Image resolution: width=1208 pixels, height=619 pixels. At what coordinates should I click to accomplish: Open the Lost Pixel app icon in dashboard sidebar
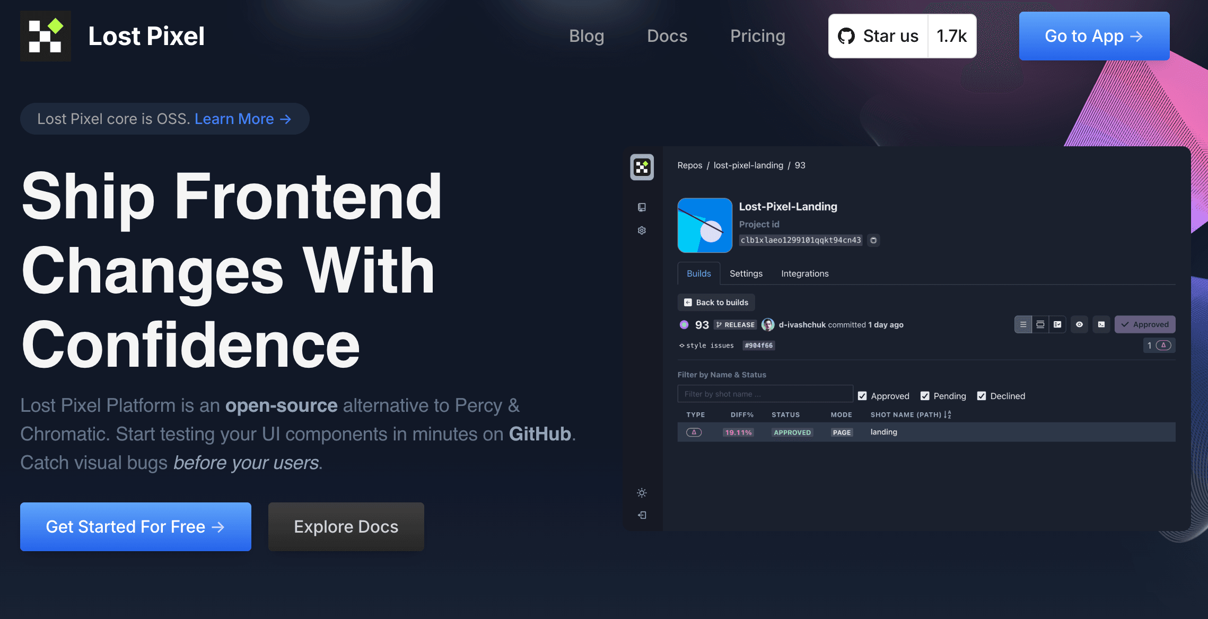[642, 167]
